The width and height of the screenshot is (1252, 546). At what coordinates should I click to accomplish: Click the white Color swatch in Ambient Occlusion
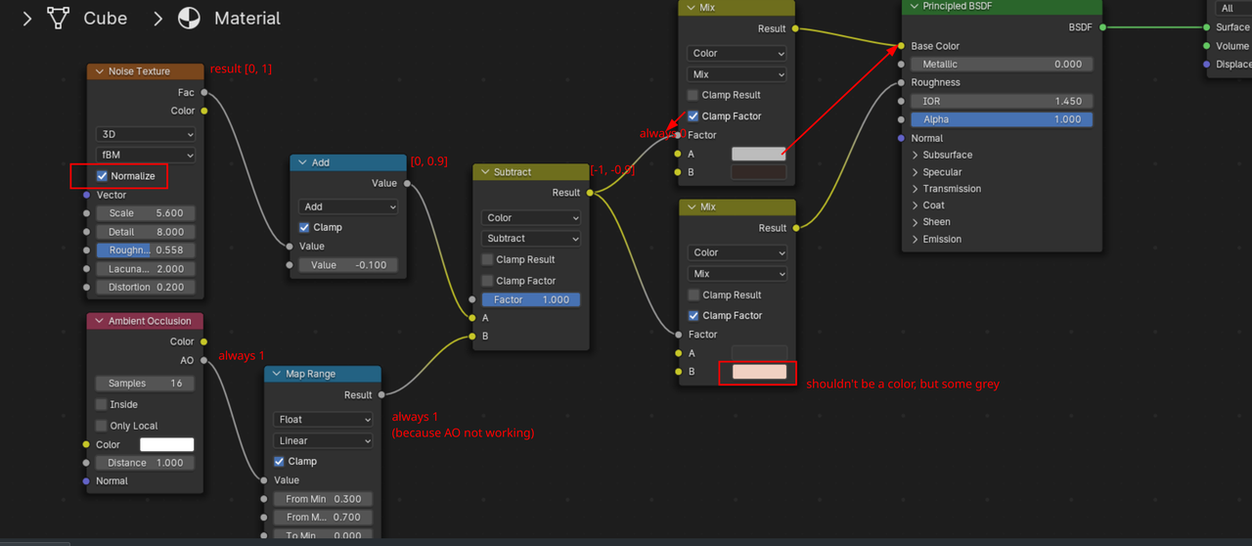[x=167, y=444]
